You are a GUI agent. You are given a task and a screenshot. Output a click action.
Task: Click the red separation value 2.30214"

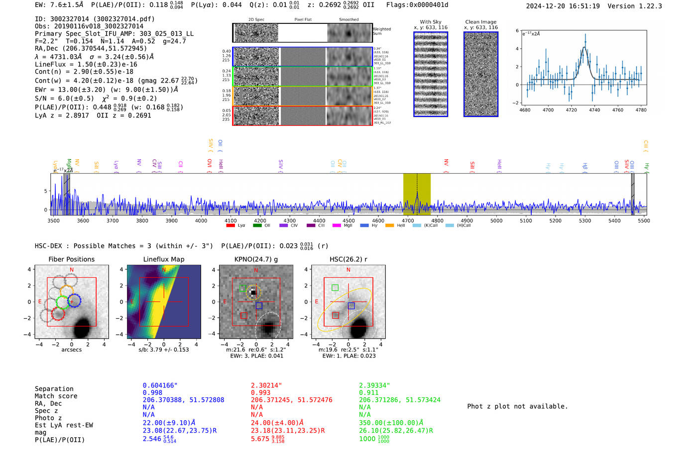(x=266, y=385)
